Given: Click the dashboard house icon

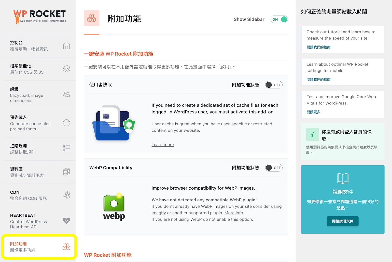Looking at the screenshot, I should pos(66,46).
